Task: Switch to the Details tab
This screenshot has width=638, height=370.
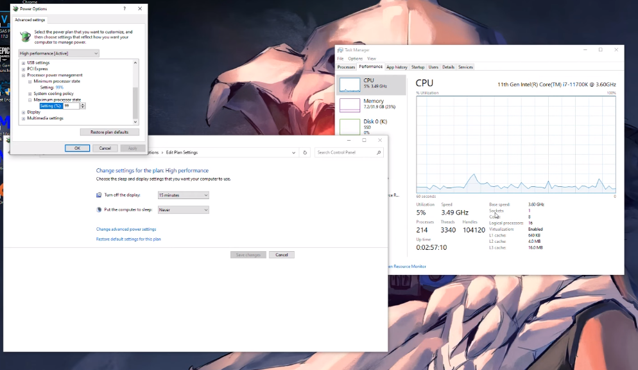Action: click(x=449, y=67)
